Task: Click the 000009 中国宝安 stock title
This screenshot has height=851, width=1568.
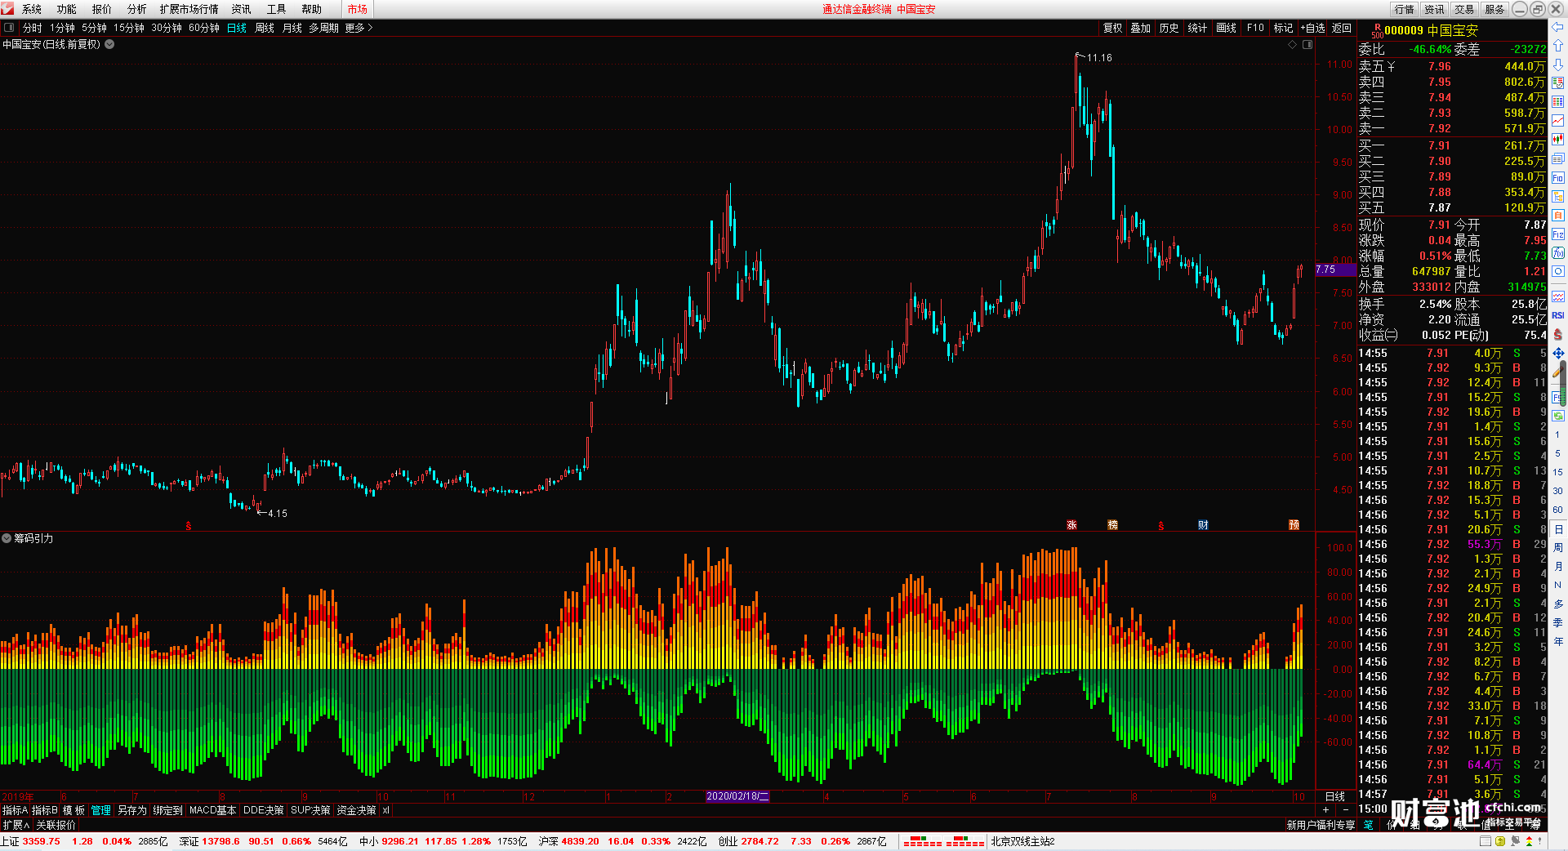Action: [x=1431, y=30]
